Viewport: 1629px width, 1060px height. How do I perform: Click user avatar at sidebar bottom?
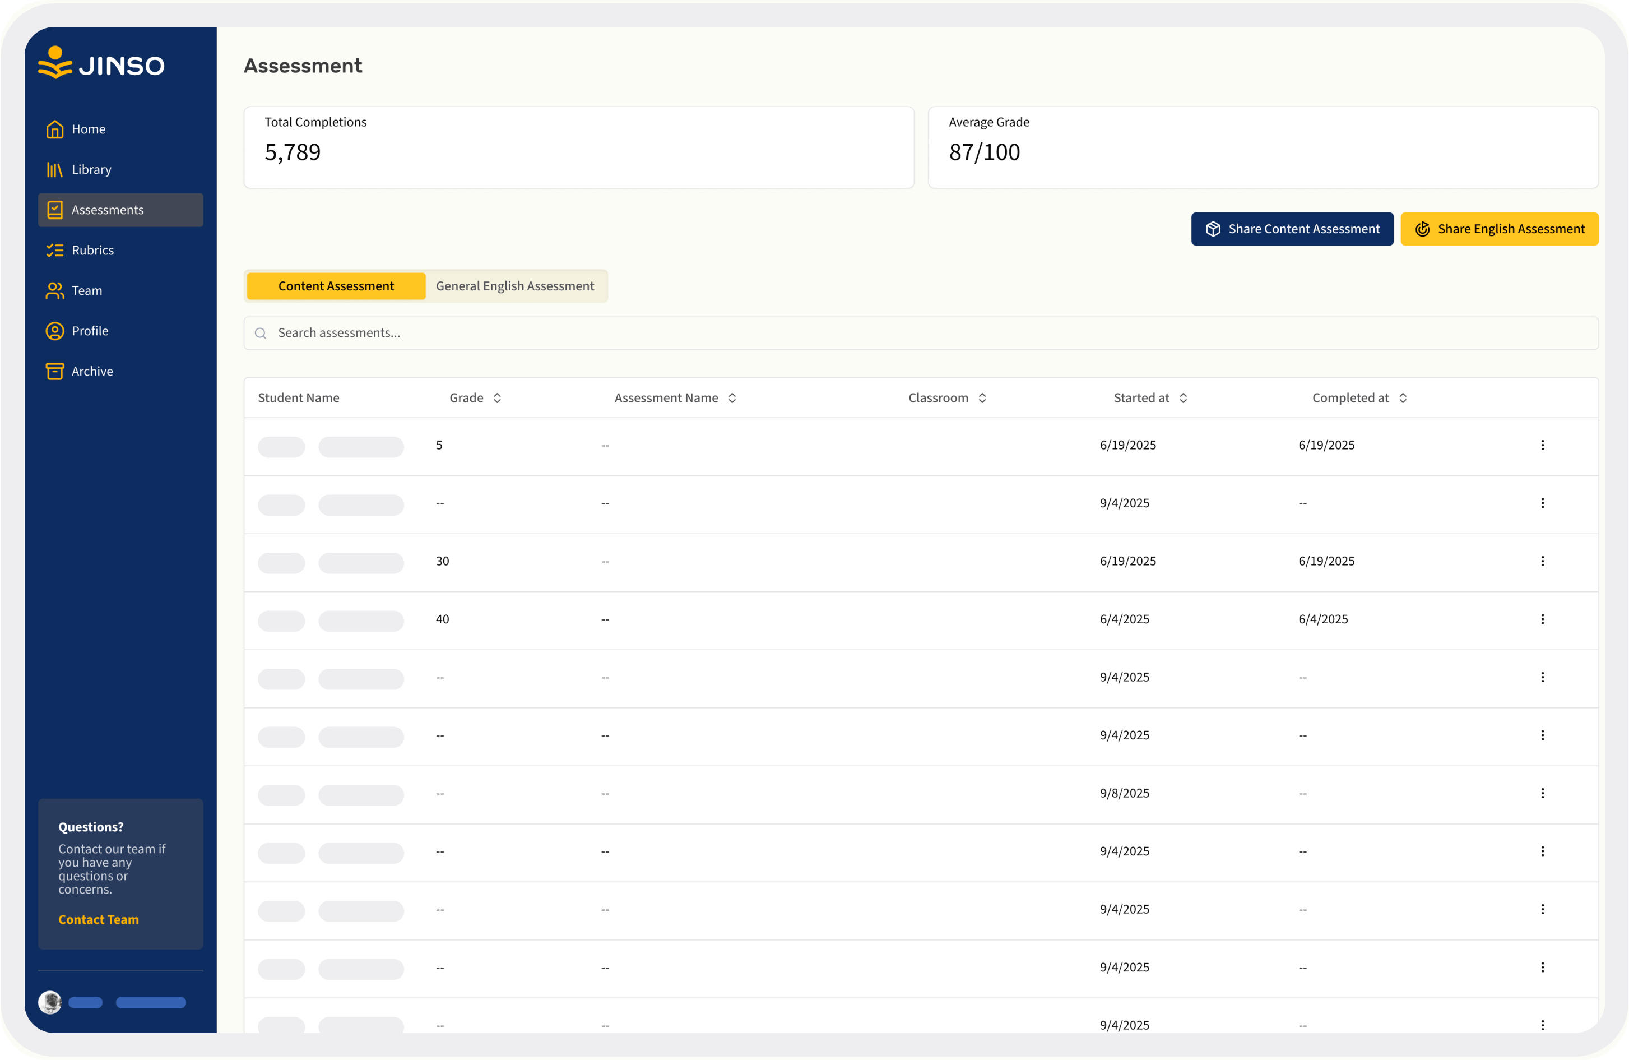[x=50, y=1002]
